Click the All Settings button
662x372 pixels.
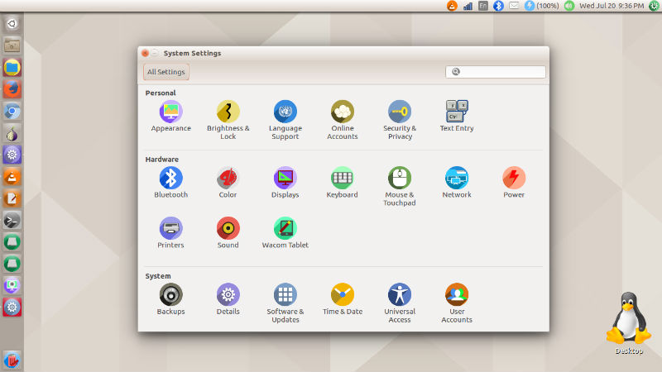pyautogui.click(x=166, y=72)
